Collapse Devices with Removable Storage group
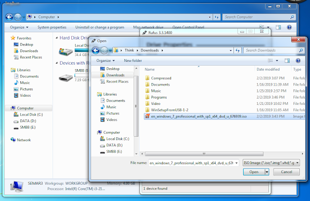 (57, 63)
